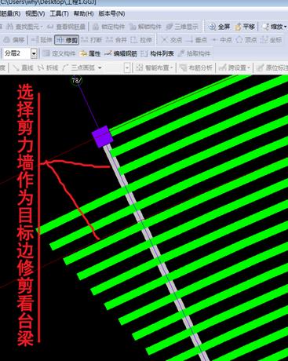
Task: Select the 三点画弧 arc tool
Action: (79, 67)
